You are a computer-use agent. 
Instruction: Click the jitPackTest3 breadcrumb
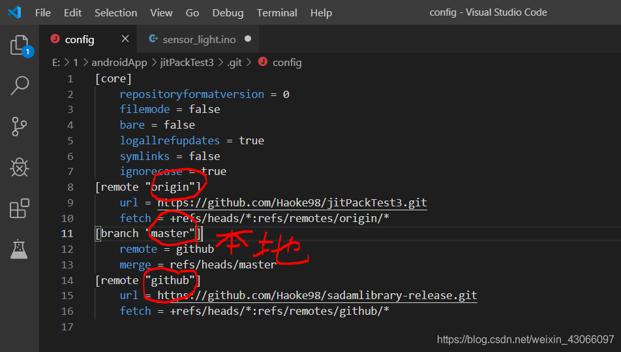[x=187, y=63]
